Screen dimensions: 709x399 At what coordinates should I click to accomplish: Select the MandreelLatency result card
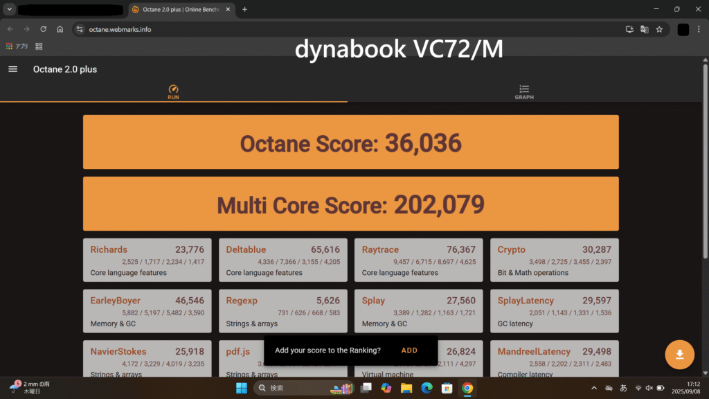[x=555, y=359]
